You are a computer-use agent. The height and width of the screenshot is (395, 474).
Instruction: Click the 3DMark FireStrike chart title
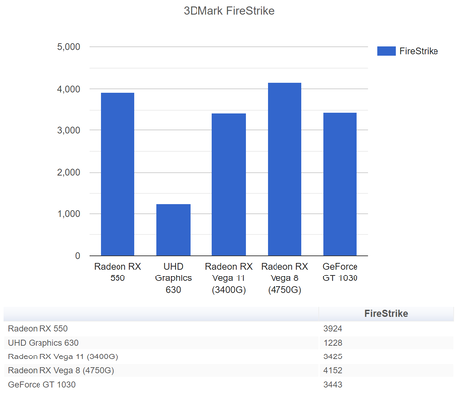(229, 11)
